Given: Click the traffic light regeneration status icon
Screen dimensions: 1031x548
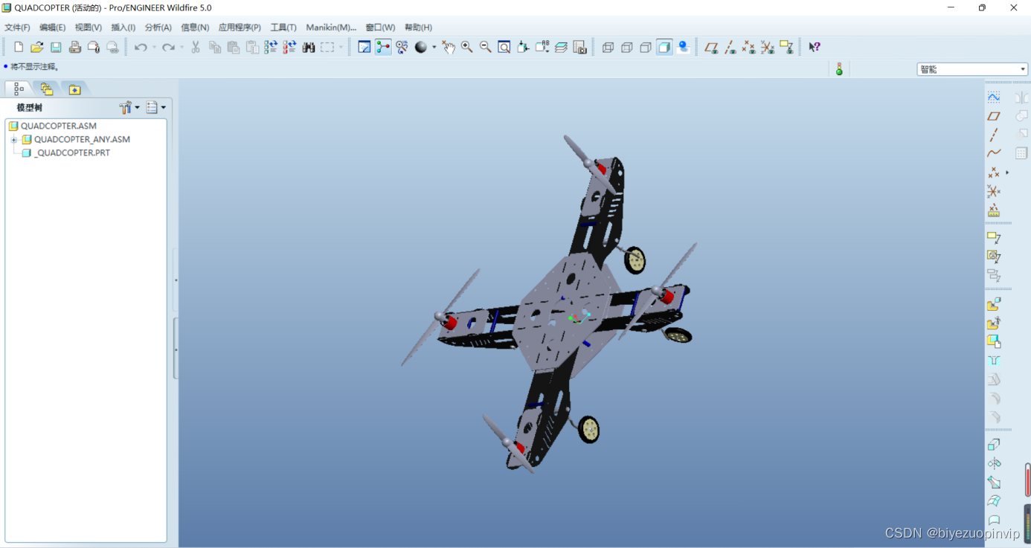Looking at the screenshot, I should (x=839, y=69).
